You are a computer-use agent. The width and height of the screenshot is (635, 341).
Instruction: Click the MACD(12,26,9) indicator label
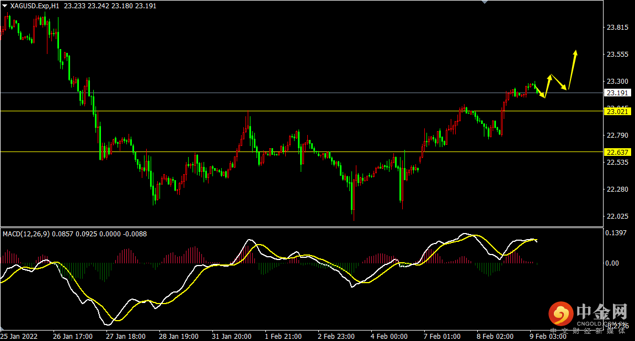(26, 234)
